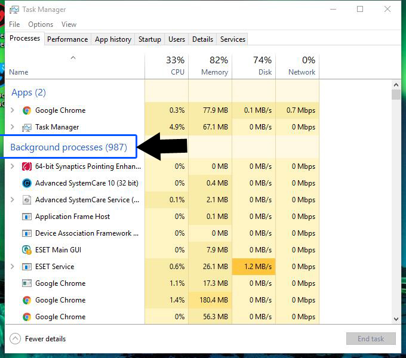Expand the ESET Service row
This screenshot has height=358, width=406.
point(12,266)
